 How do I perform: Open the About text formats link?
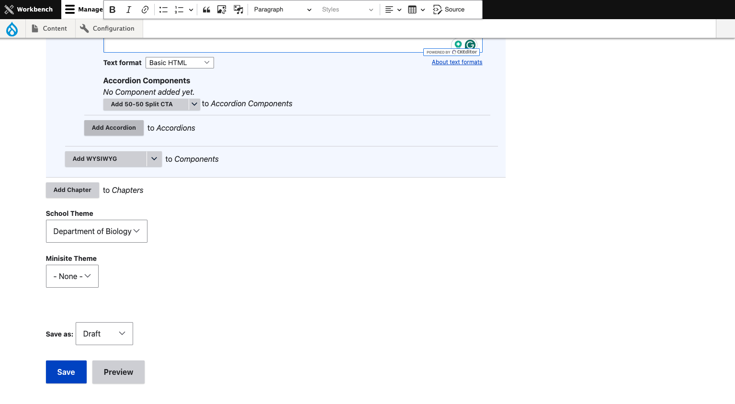(x=457, y=62)
